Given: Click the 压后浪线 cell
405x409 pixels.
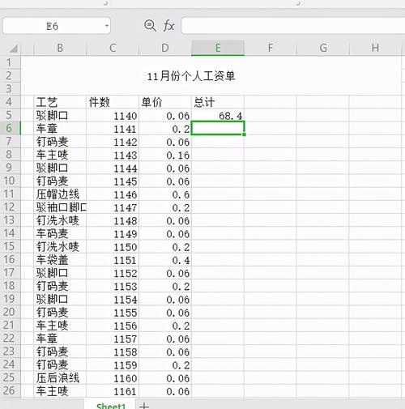Looking at the screenshot, I should (60, 378).
